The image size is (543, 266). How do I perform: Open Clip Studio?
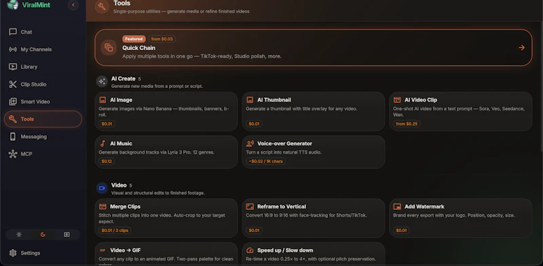[x=43, y=85]
